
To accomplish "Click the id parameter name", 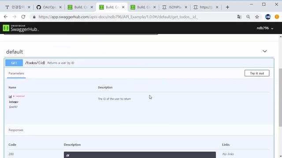I will 10,97.
